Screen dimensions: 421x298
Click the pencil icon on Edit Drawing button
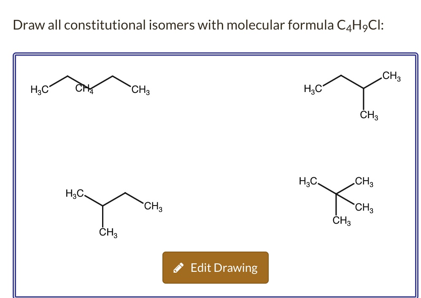click(179, 267)
